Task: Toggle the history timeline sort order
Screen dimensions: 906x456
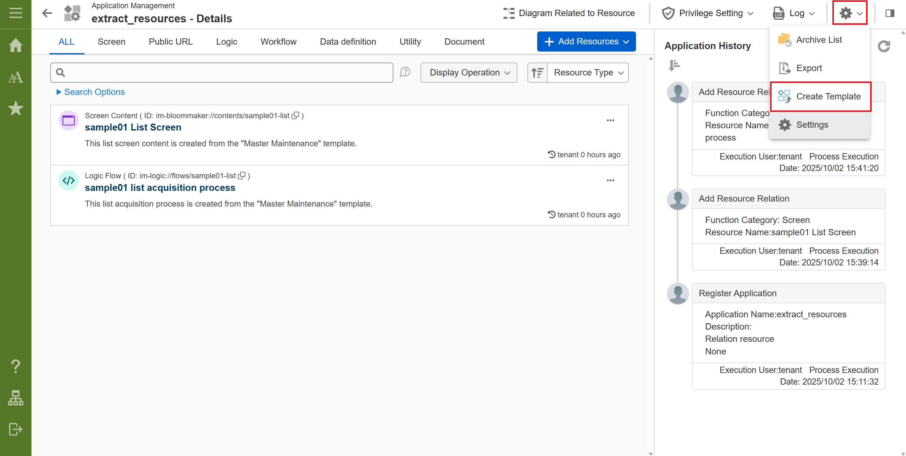Action: click(x=674, y=65)
